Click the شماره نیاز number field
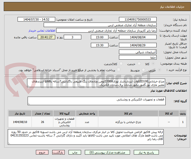 [138, 19]
